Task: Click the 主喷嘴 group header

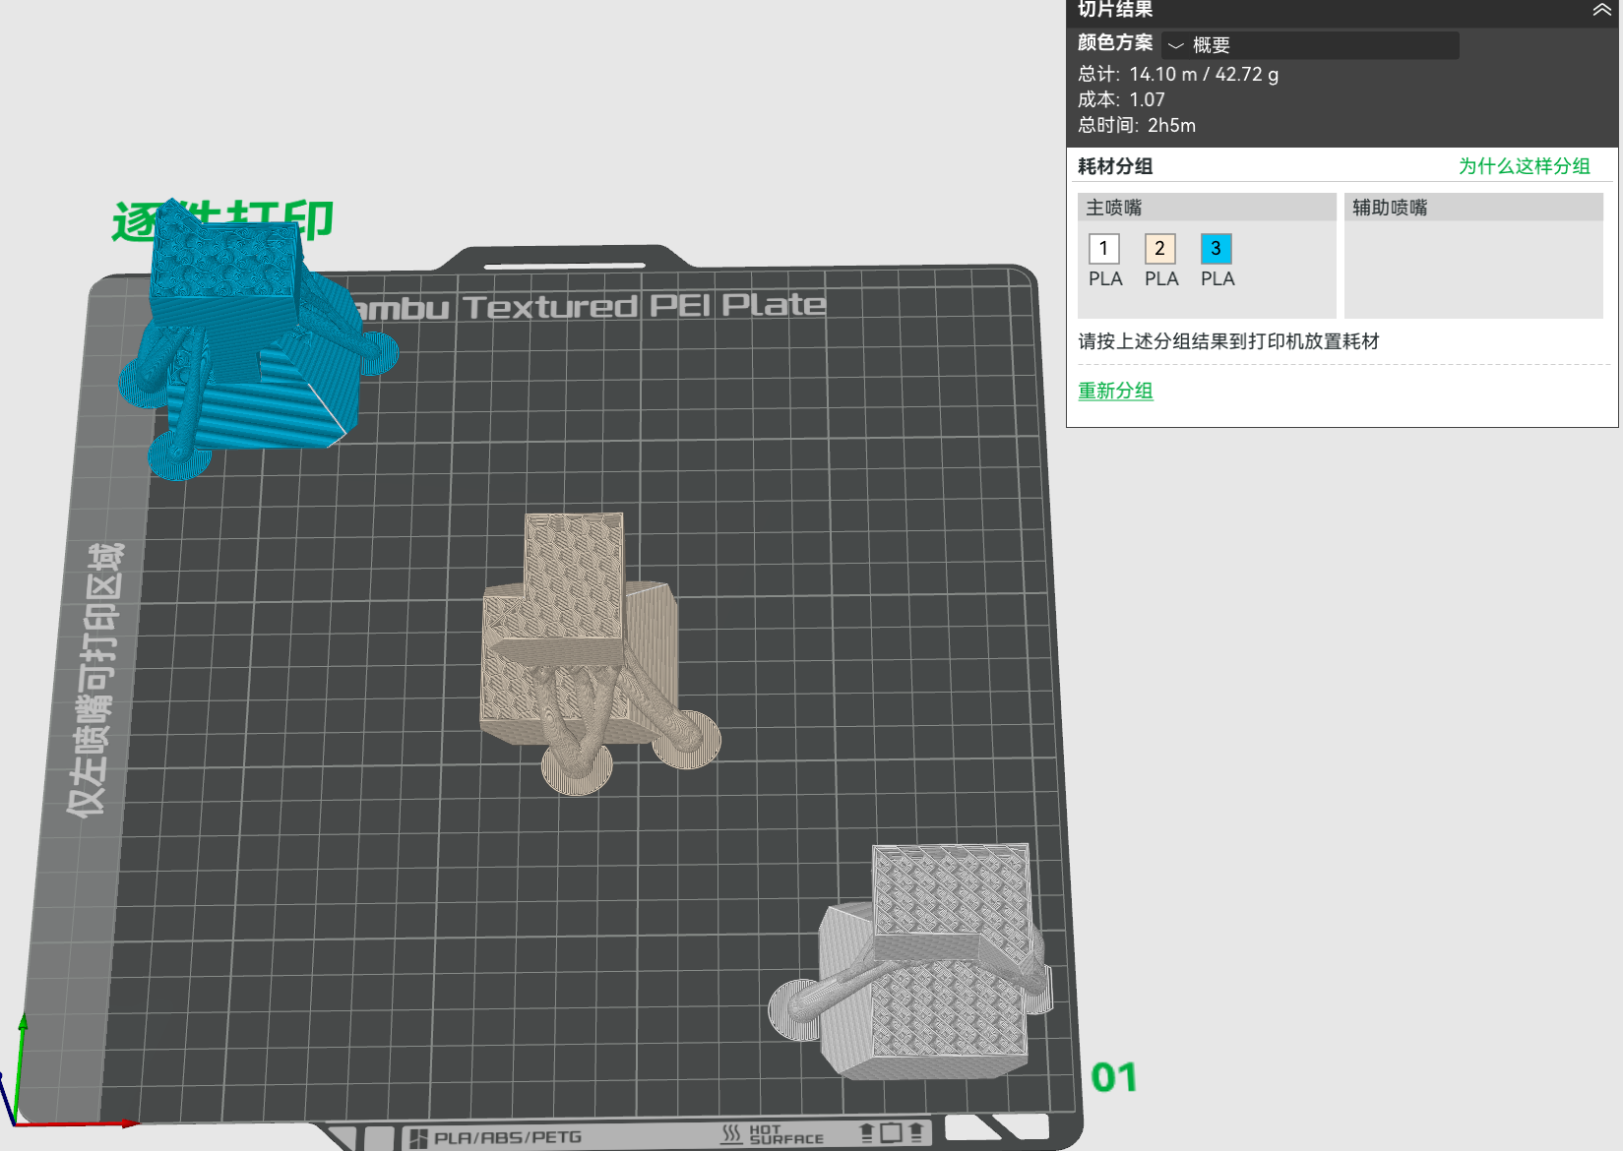Action: pyautogui.click(x=1207, y=208)
